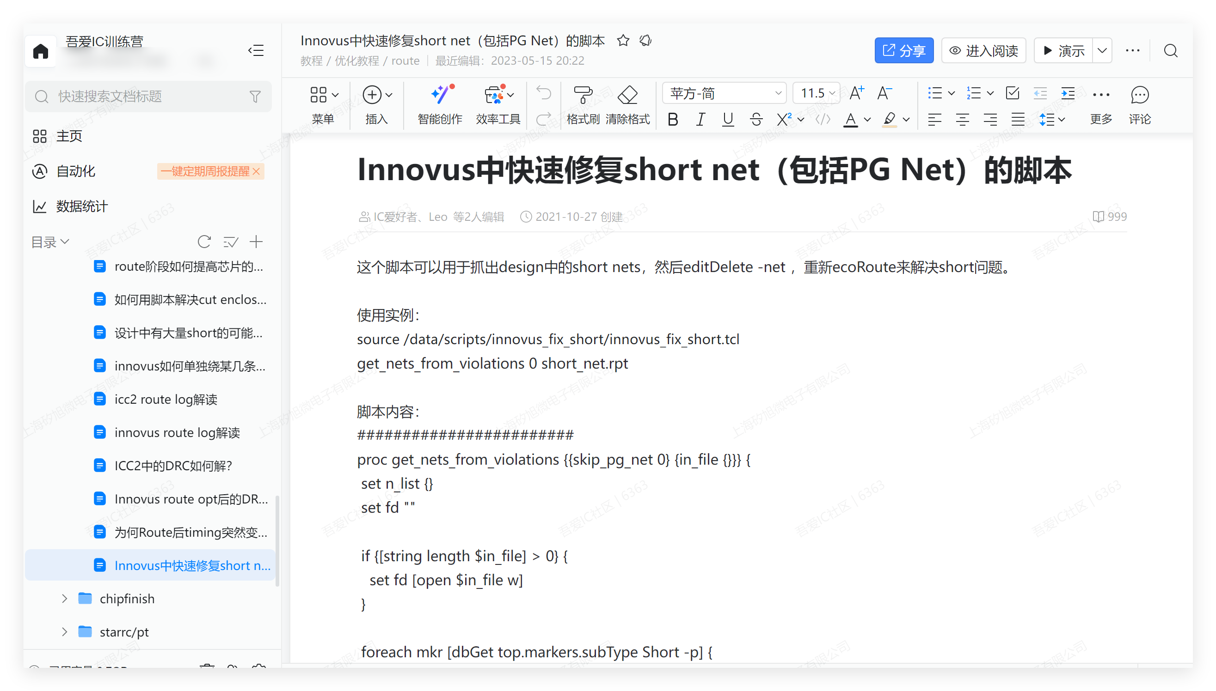
Task: Collapse the left sidebar panel
Action: point(256,50)
